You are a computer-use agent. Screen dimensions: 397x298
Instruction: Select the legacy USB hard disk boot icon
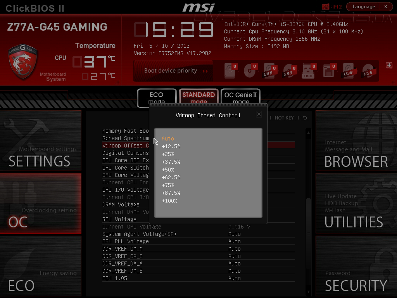349,71
